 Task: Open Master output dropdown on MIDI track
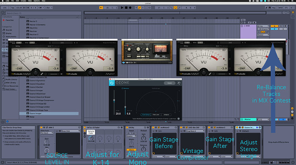(x=263, y=35)
